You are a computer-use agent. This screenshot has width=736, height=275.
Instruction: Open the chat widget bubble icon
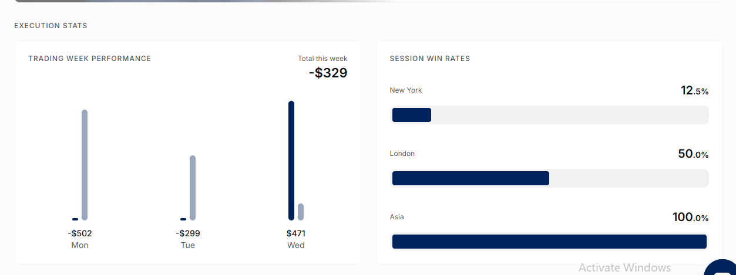click(721, 267)
